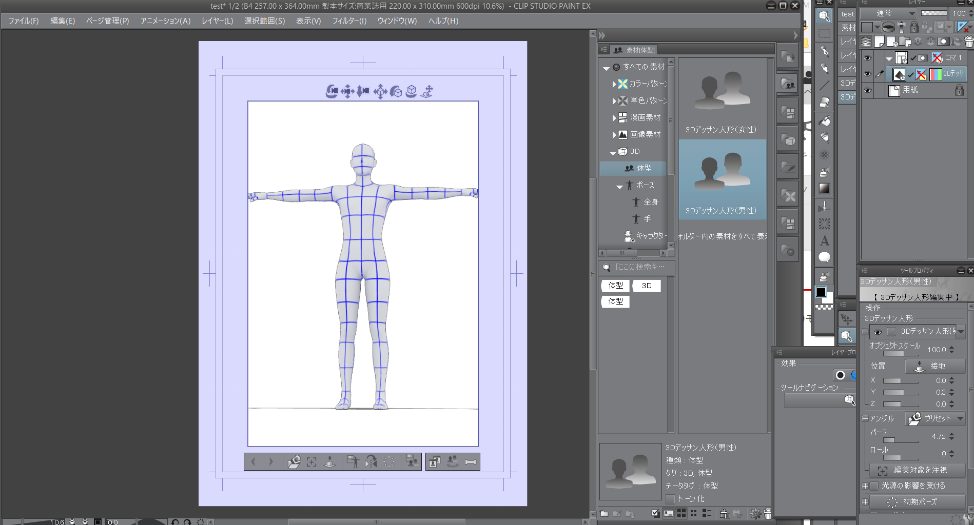Viewport: 974px width, 525px height.
Task: Click the ground-to-floor icon below the canvas
Action: [330, 462]
